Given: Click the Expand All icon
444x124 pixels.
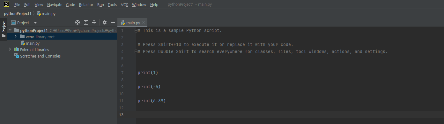Looking at the screenshot, I should [x=86, y=22].
